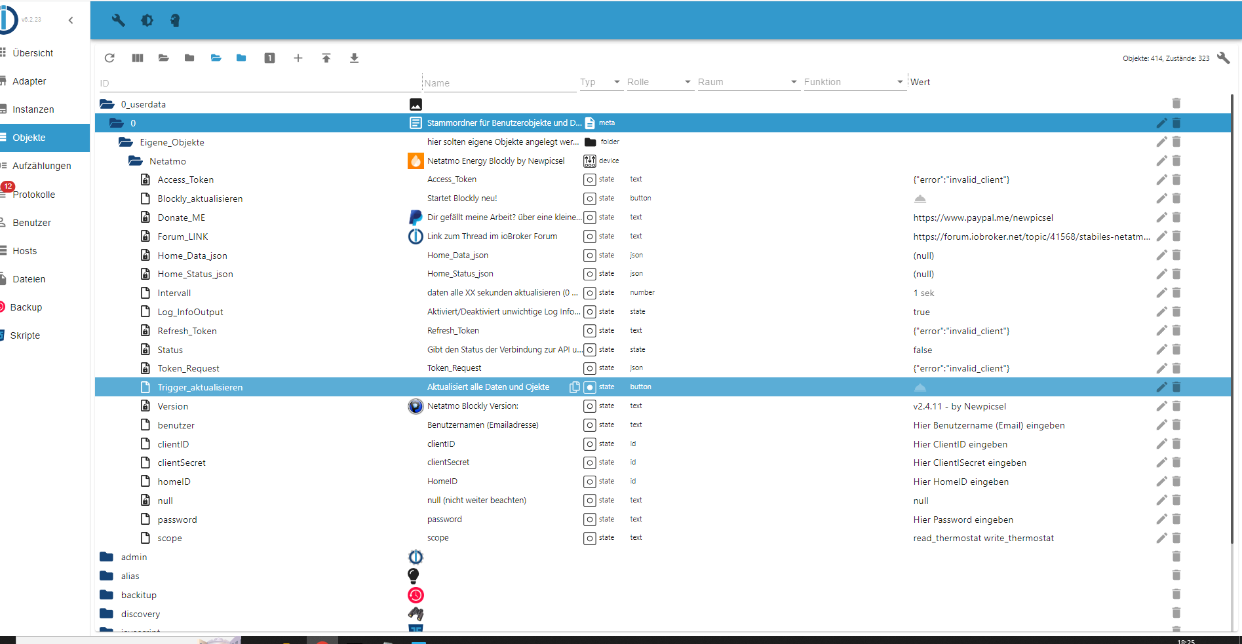Viewport: 1242px width, 644px height.
Task: Select the Refresh_Token row
Action: coord(663,331)
